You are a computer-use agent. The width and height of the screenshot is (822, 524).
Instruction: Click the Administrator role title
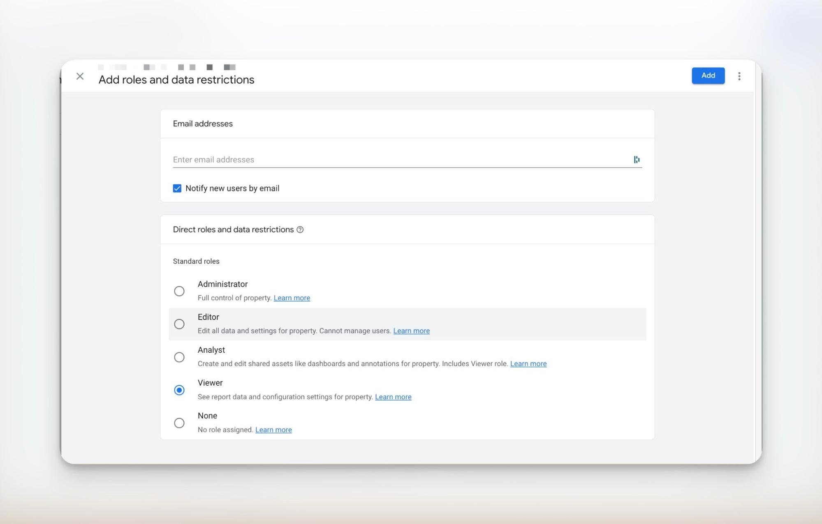click(222, 284)
